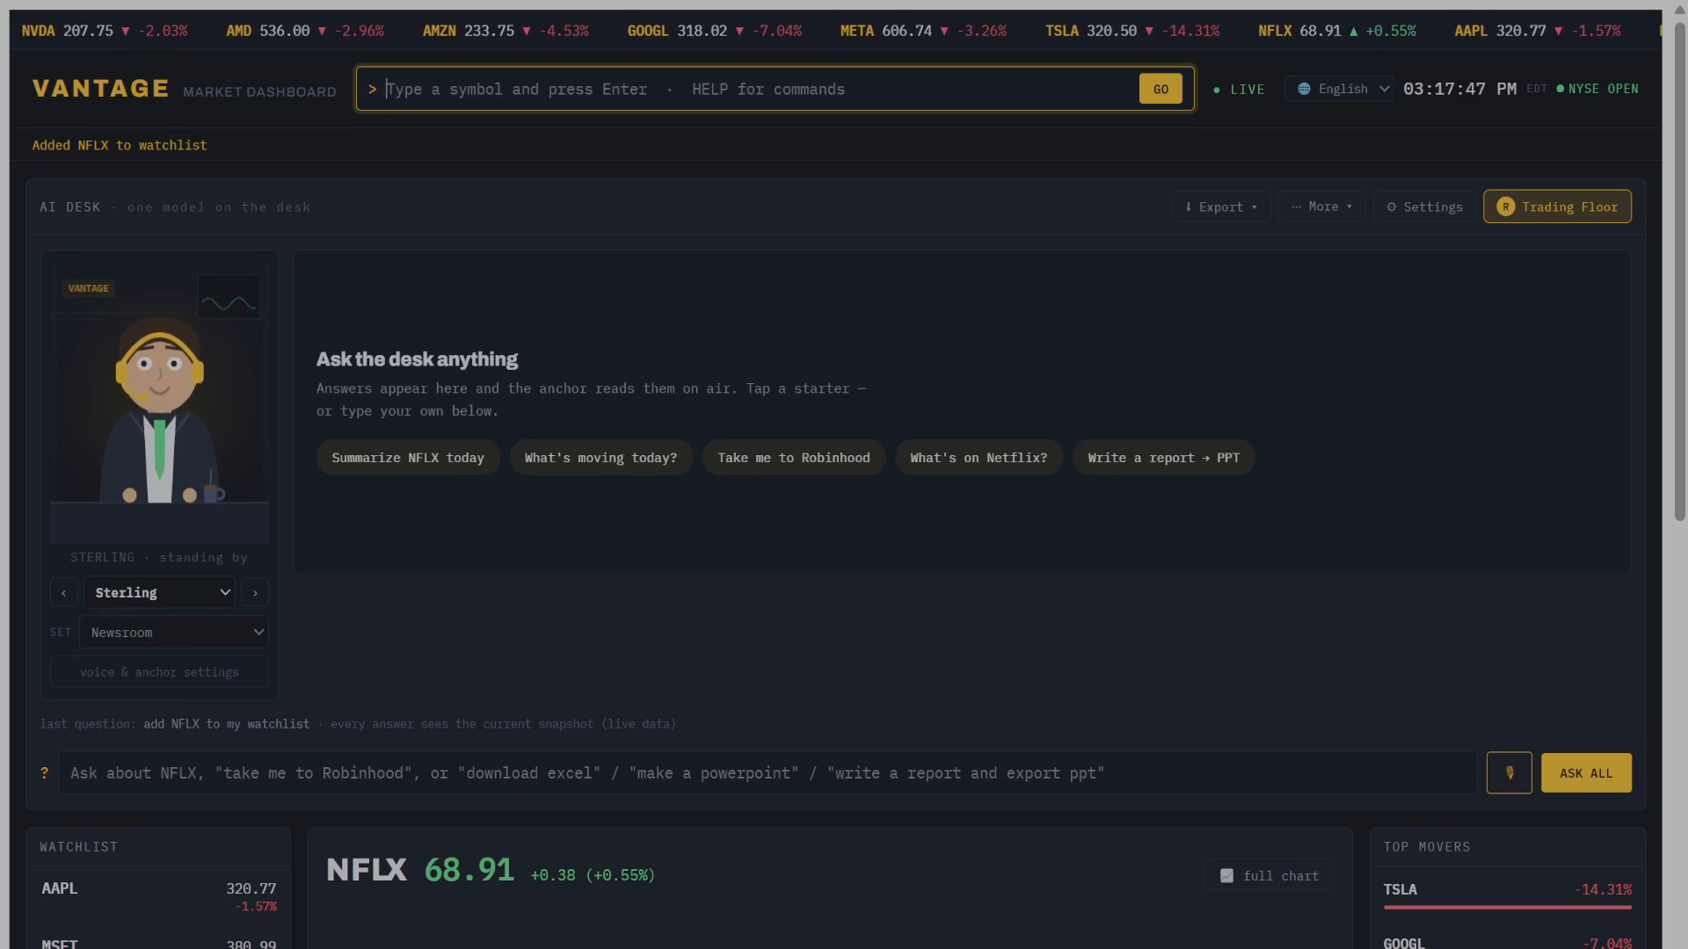Pick the 'What's on Netflix?' starter
This screenshot has width=1688, height=949.
point(979,457)
